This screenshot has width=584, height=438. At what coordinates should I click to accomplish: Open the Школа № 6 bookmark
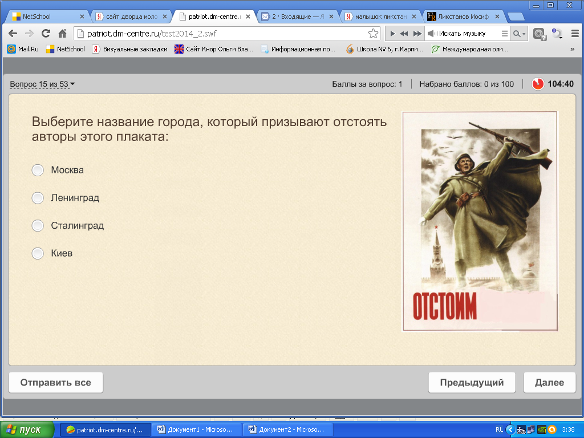click(x=384, y=49)
